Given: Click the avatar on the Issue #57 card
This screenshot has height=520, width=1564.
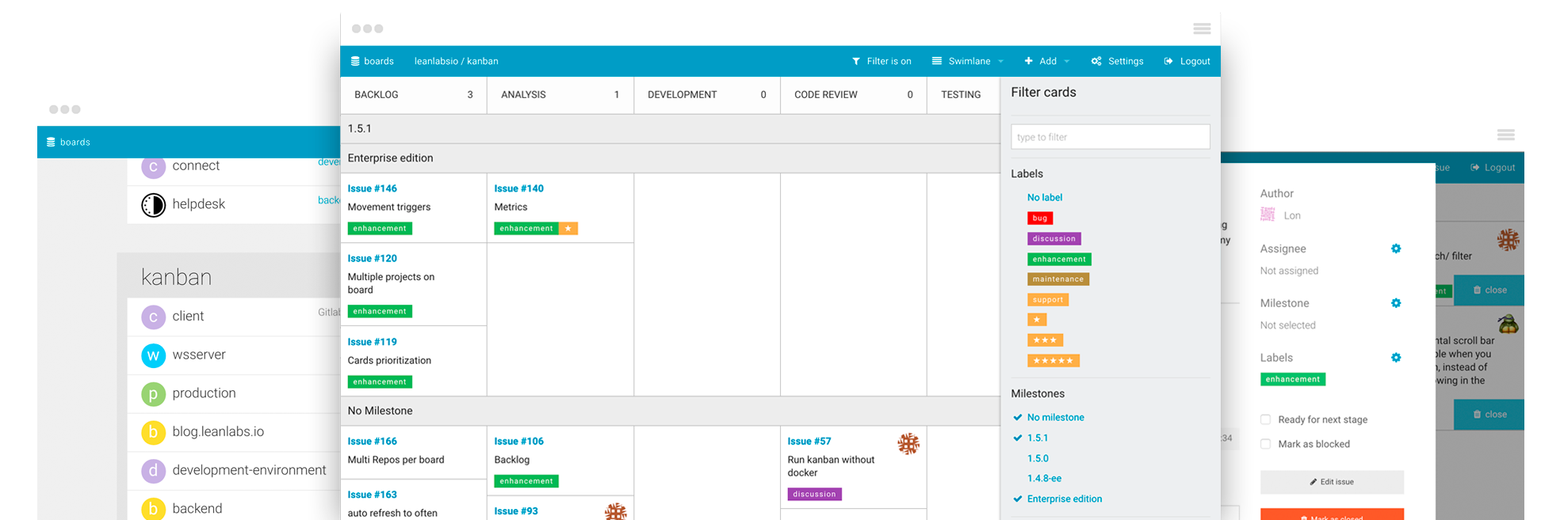Looking at the screenshot, I should pos(908,444).
